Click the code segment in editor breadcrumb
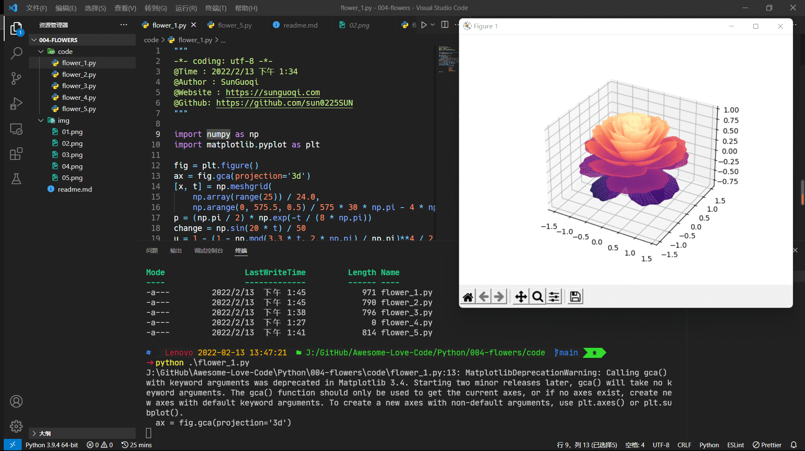The width and height of the screenshot is (805, 451). [151, 40]
